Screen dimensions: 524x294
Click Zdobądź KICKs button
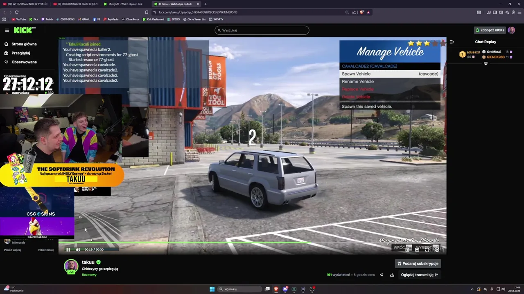coord(490,30)
